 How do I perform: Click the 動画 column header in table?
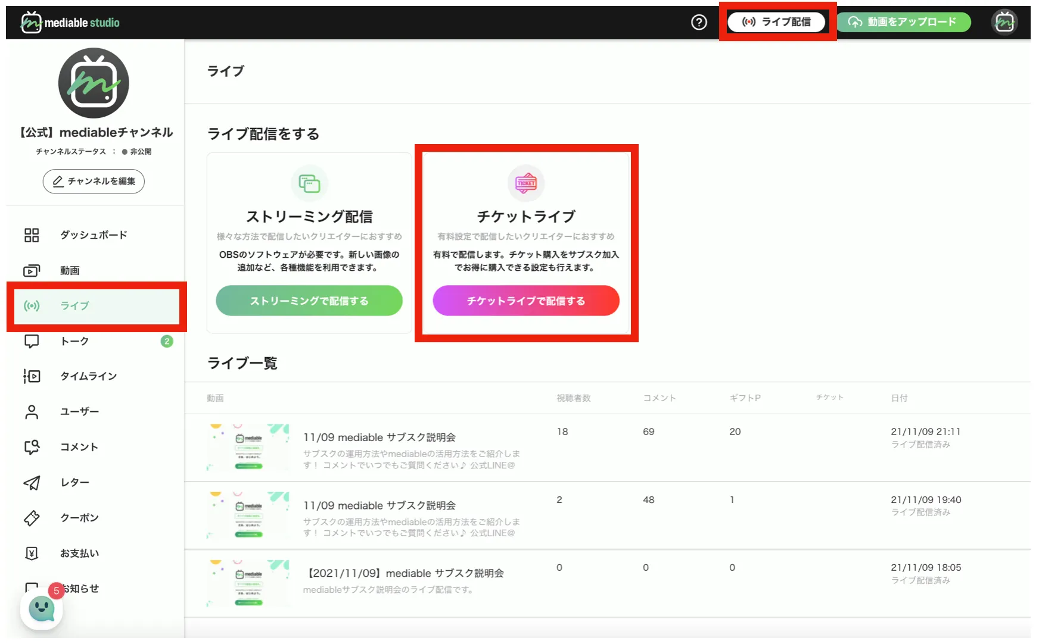point(216,398)
